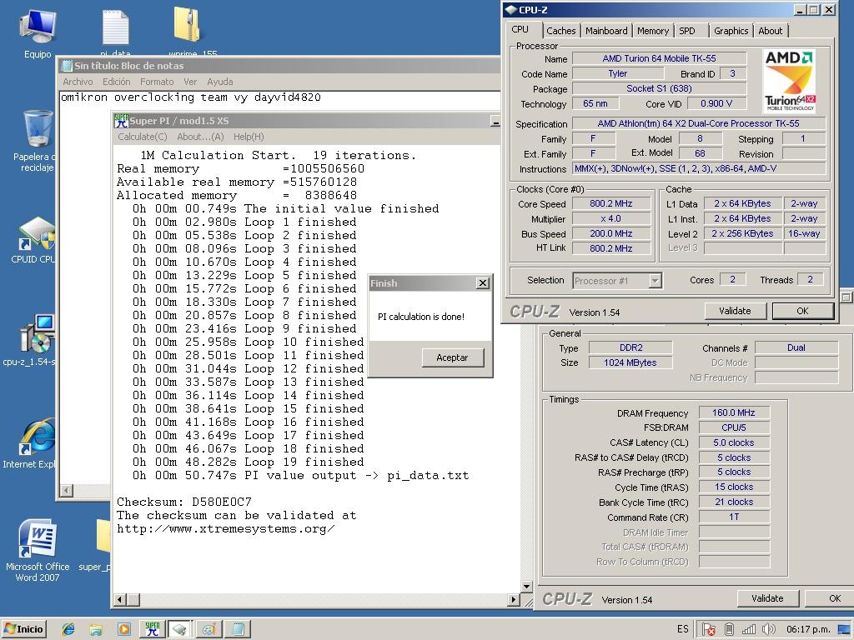854x640 pixels.
Task: Click OK in front CPU-Z window
Action: (x=802, y=311)
